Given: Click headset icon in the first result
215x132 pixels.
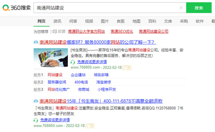Looking at the screenshot, I should coord(73,62).
